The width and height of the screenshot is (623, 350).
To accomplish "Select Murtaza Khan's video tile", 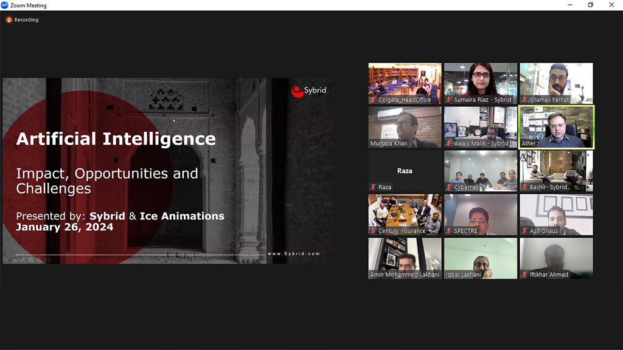I will (x=405, y=127).
